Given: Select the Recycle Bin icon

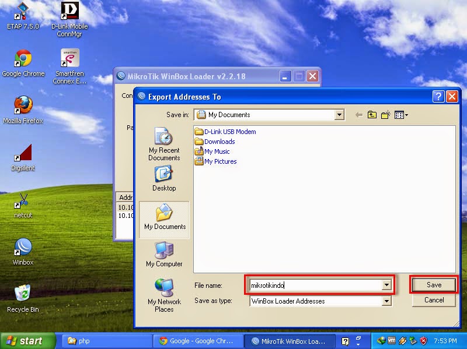Looking at the screenshot, I should pyautogui.click(x=23, y=298).
